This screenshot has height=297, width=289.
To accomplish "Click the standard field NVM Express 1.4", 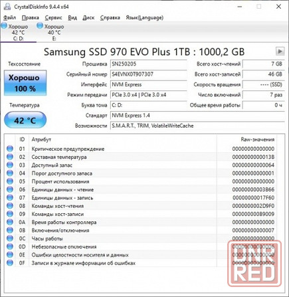I will pos(197,116).
